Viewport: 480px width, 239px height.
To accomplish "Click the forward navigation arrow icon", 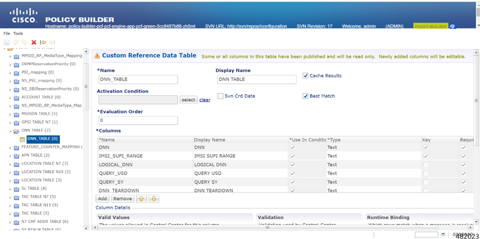I will coord(52,42).
